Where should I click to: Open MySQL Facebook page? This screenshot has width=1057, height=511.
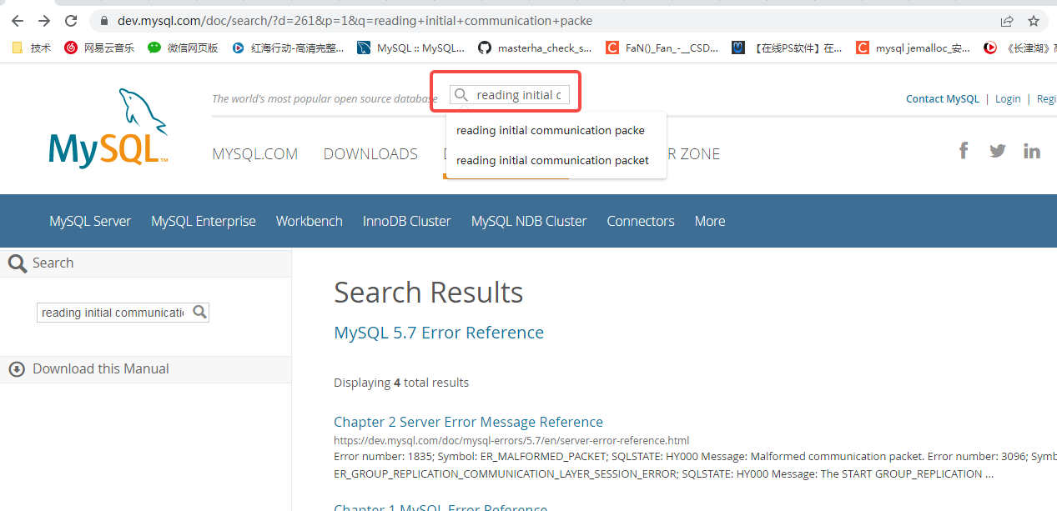(x=964, y=150)
